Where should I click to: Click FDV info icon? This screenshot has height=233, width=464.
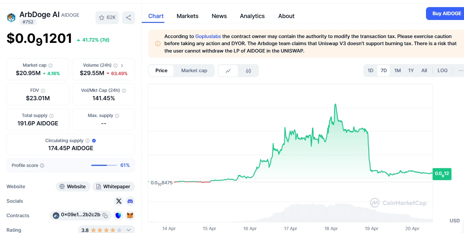pos(43,91)
